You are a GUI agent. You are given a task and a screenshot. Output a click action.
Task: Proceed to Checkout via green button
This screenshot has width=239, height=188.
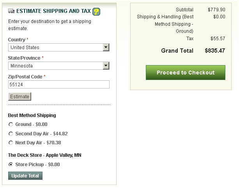tap(186, 73)
